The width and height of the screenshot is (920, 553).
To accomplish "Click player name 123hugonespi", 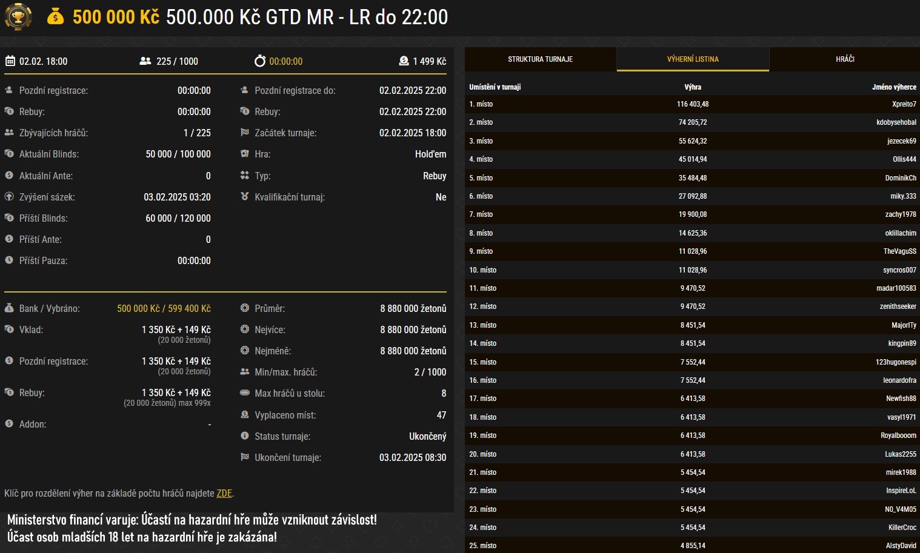I will click(896, 362).
